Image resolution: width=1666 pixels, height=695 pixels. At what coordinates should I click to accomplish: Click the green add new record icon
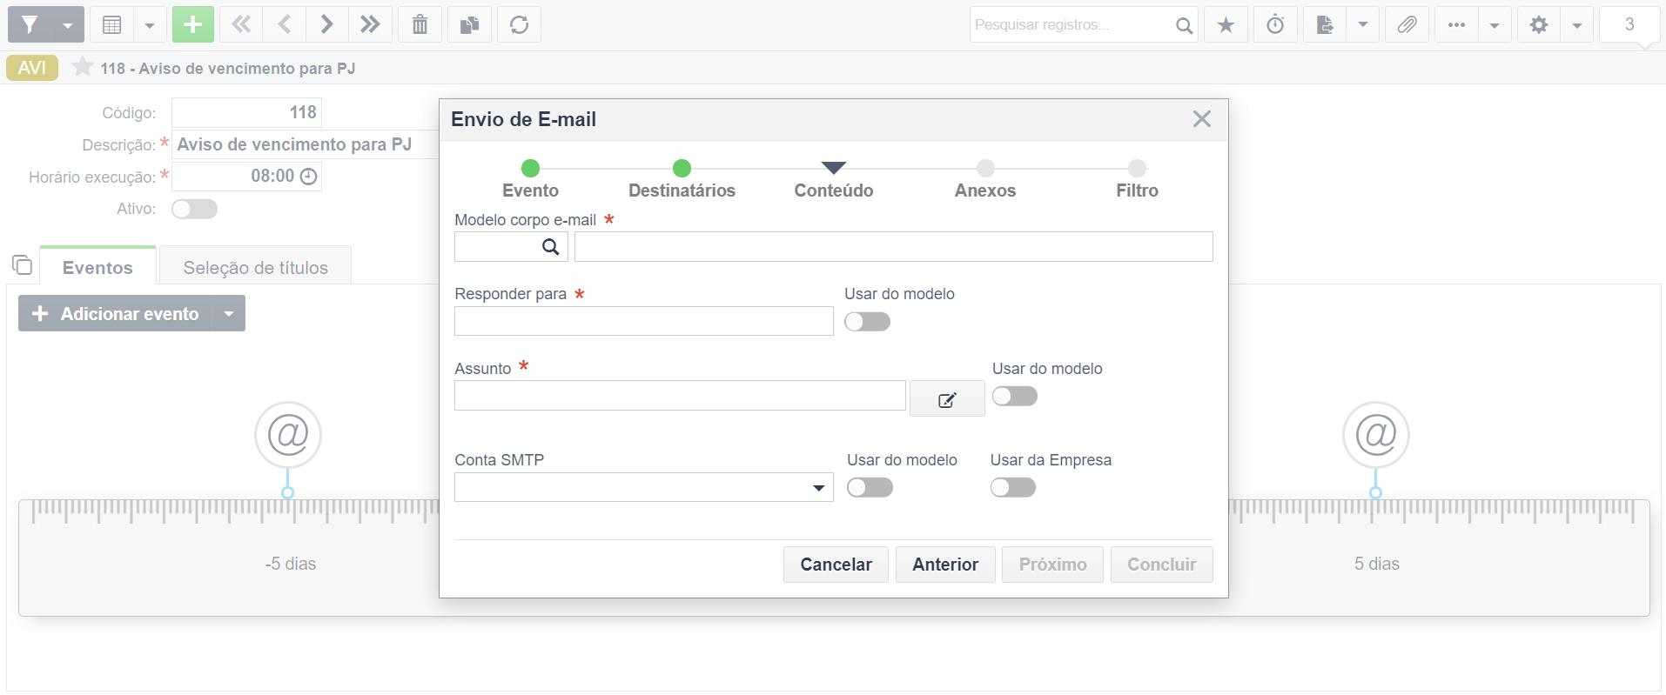[193, 24]
